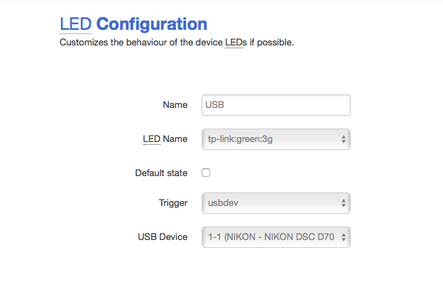
Task: Open the Trigger dropdown showing usbdev
Action: pyautogui.click(x=275, y=203)
